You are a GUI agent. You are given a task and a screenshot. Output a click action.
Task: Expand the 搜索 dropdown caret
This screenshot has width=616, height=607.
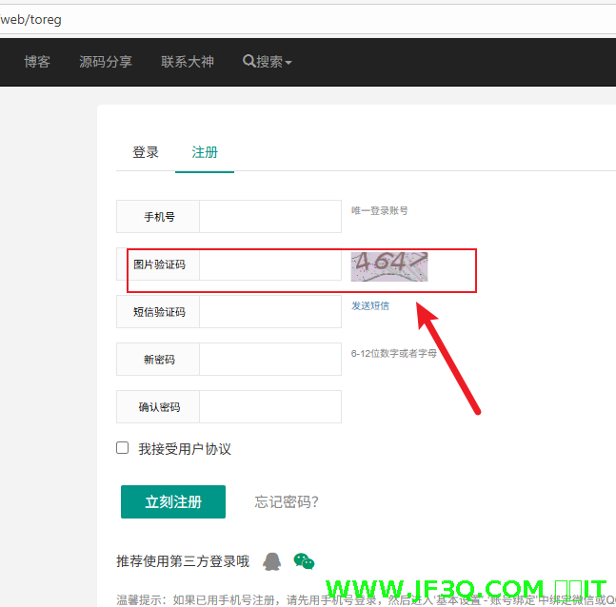pos(288,63)
